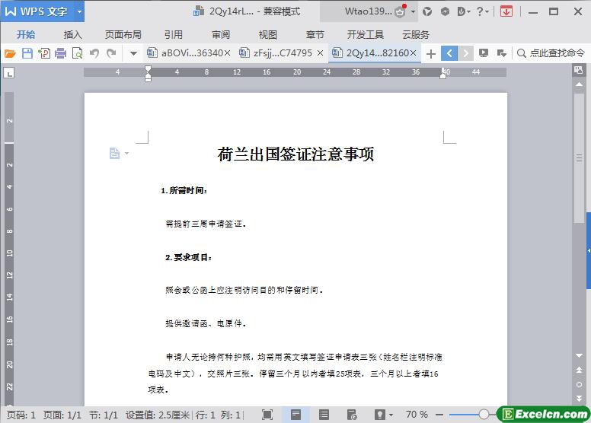
Task: Open the 视图 ribbon tab
Action: [268, 35]
